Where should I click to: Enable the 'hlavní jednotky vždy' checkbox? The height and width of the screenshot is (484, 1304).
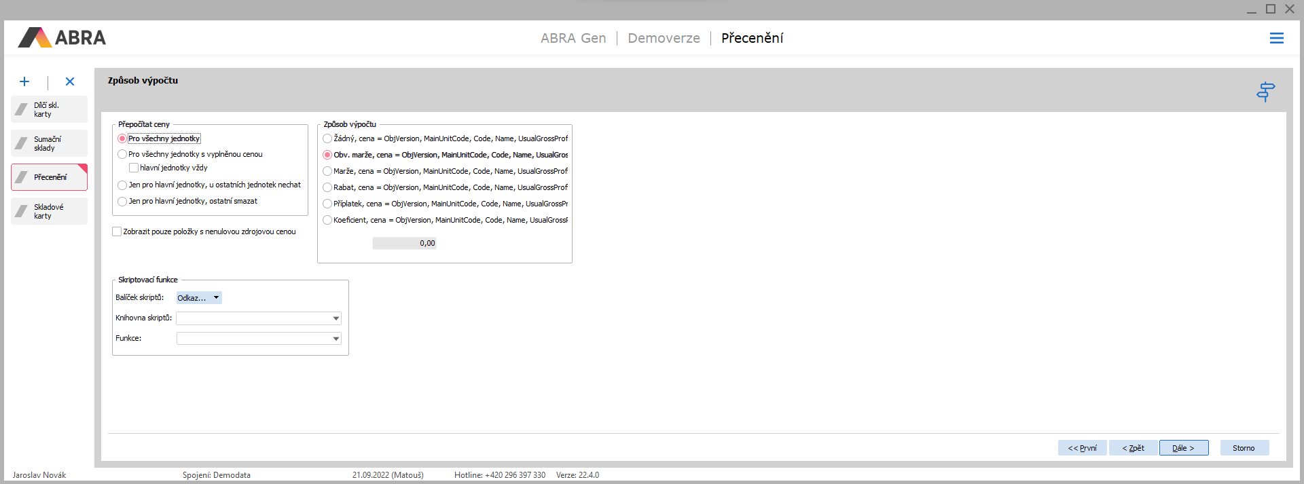pos(134,168)
